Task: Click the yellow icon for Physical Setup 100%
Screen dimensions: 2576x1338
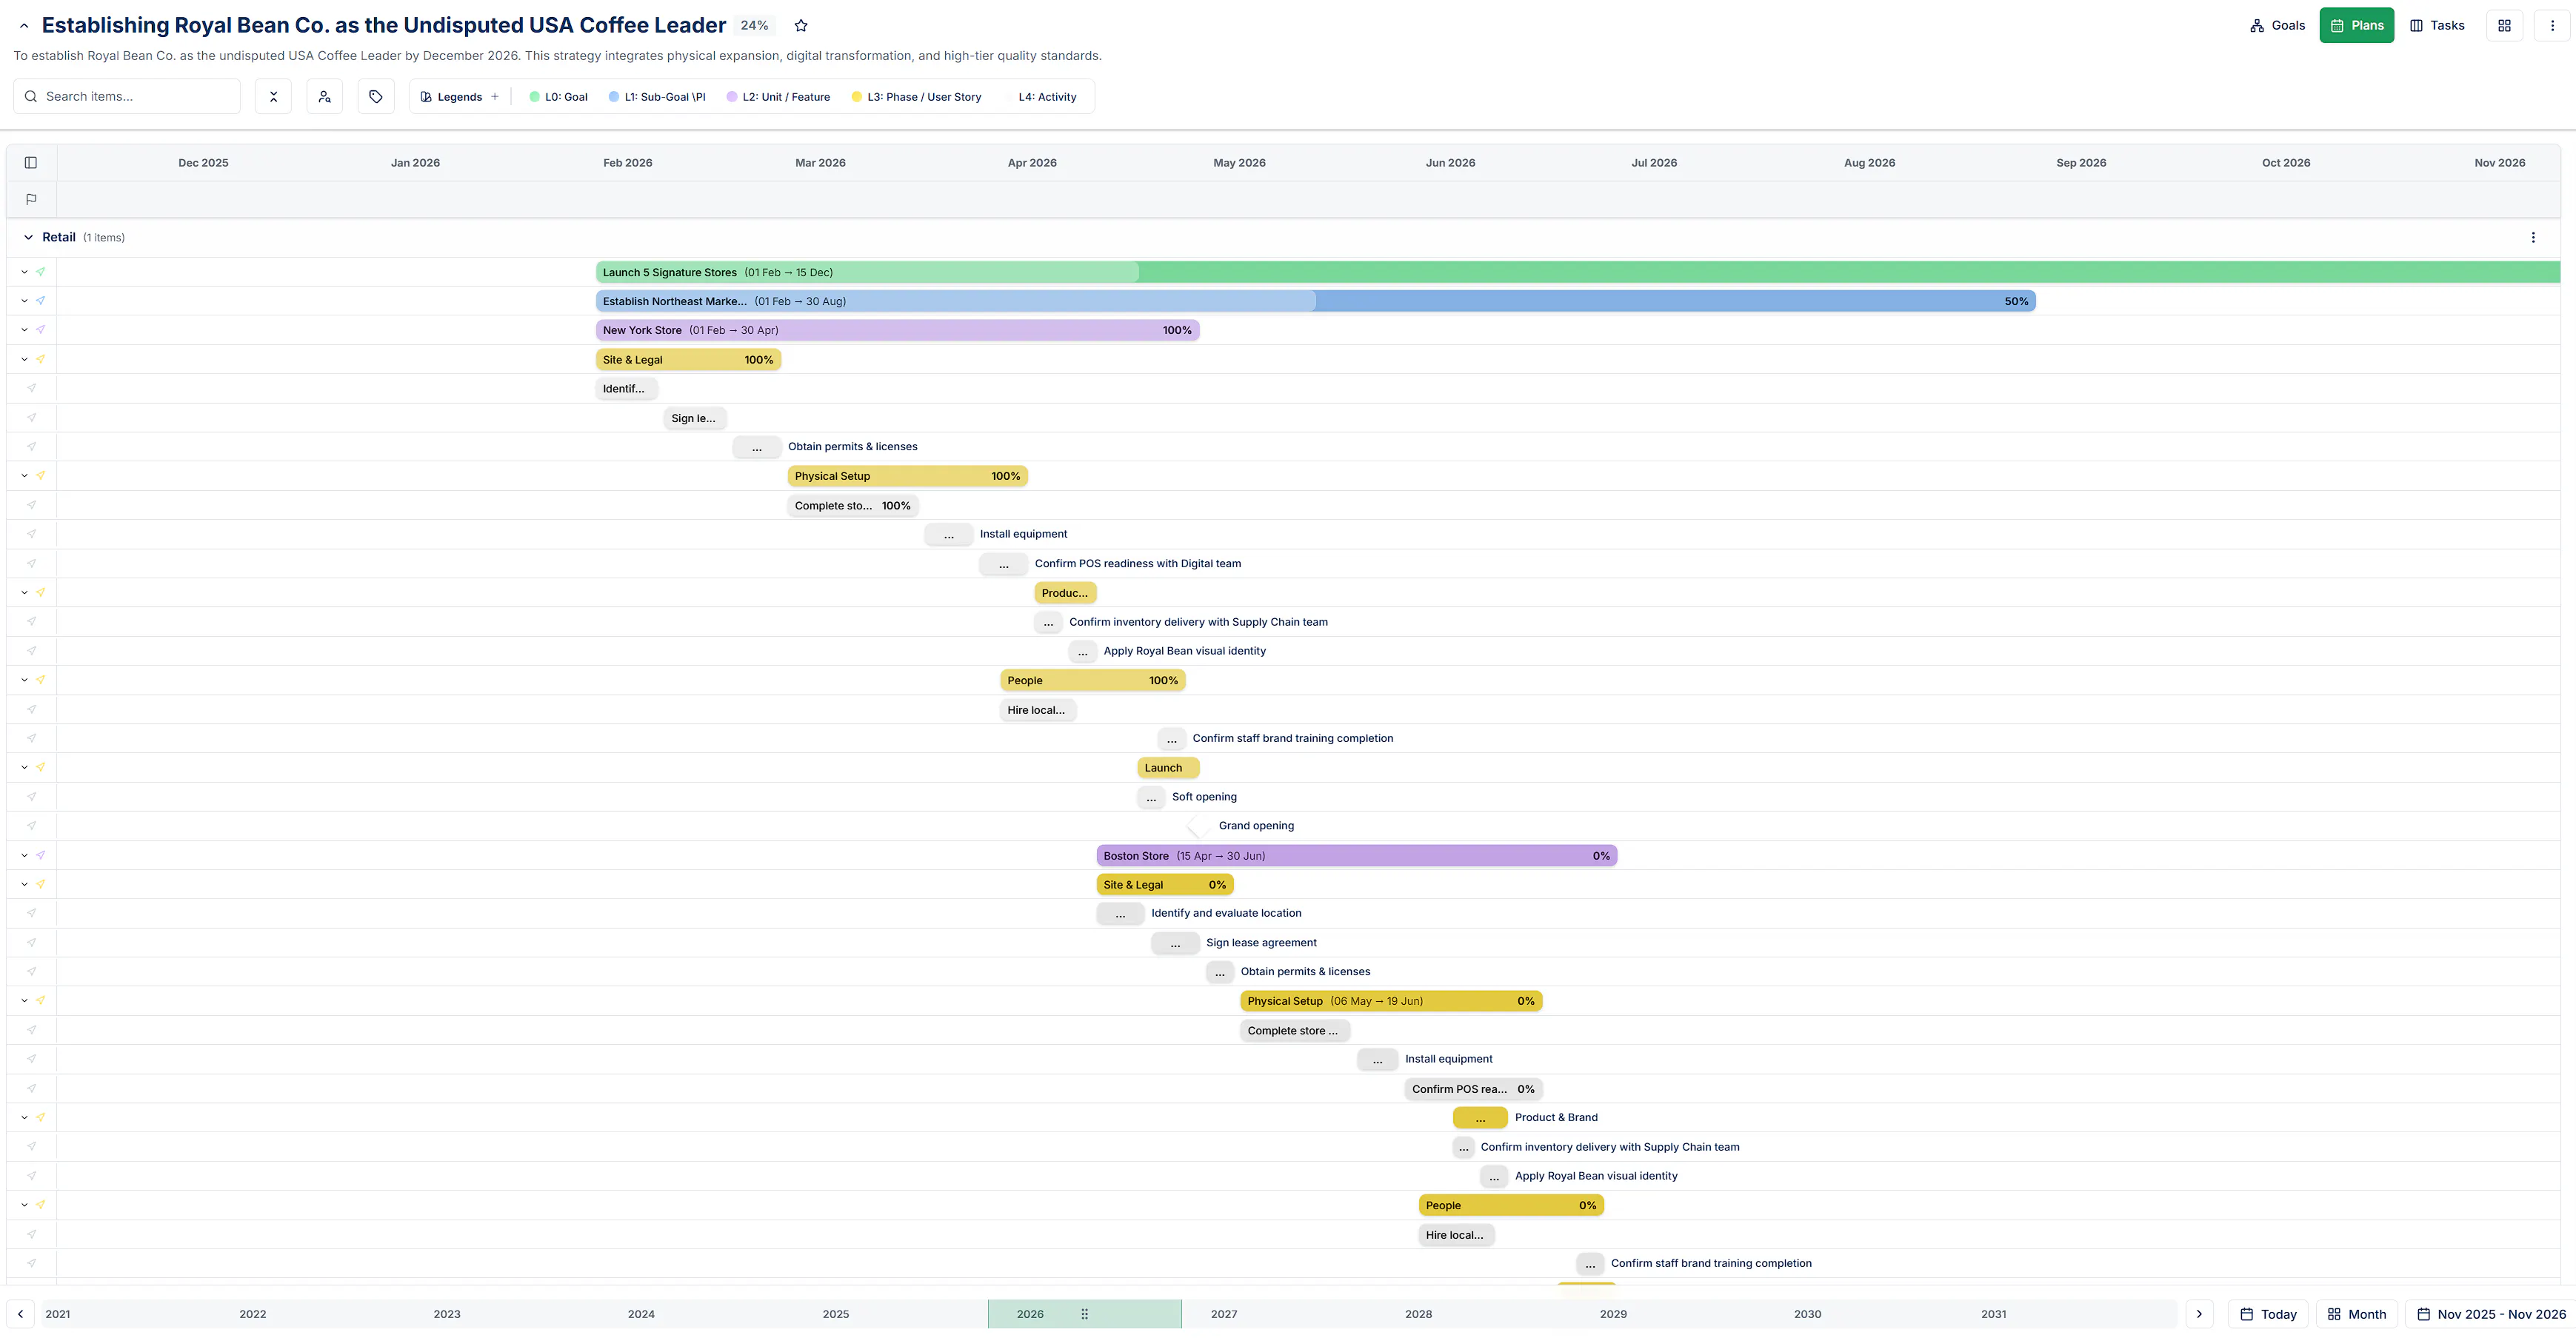Action: tap(40, 476)
